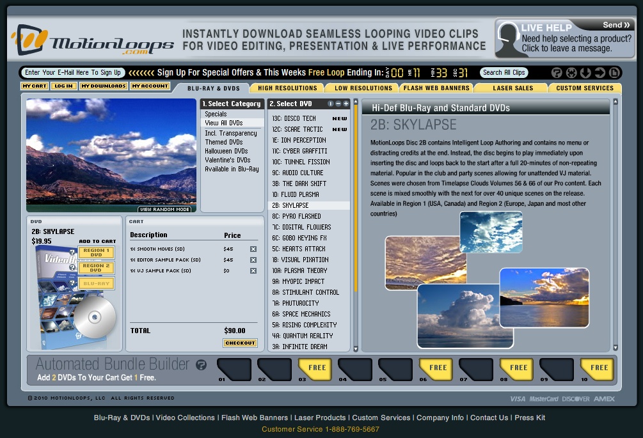Image resolution: width=643 pixels, height=438 pixels.
Task: Remove VJ Sample Pack (SD) from cart
Action: click(x=253, y=271)
